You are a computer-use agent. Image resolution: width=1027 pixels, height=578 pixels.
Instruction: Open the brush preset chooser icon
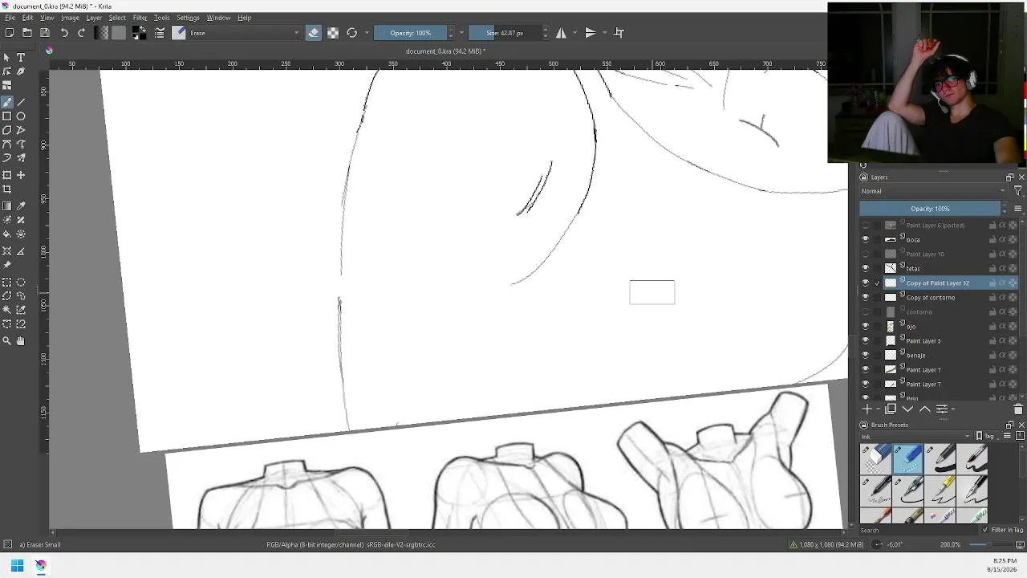point(178,33)
